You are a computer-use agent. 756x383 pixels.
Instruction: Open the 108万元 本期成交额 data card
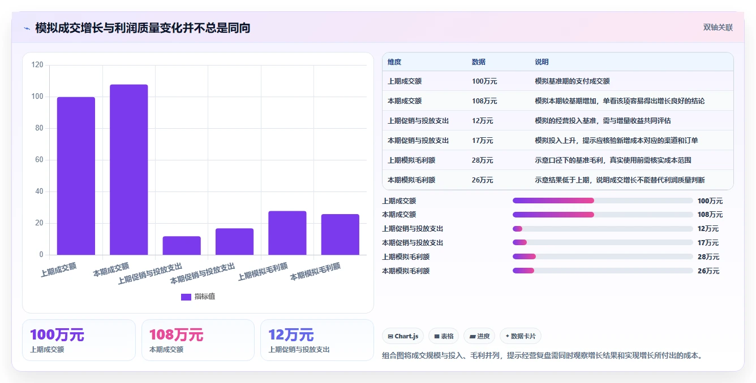pyautogui.click(x=198, y=340)
